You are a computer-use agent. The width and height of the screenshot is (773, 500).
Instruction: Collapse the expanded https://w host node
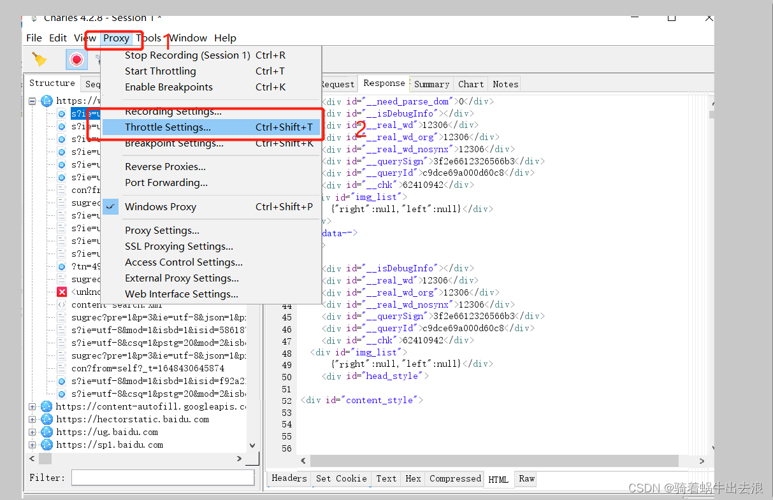tap(32, 101)
